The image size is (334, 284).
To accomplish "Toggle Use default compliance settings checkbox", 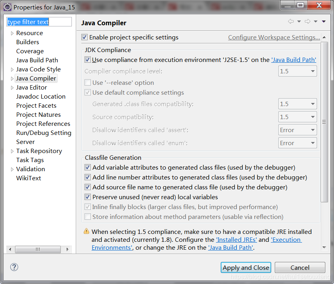I will pos(88,92).
